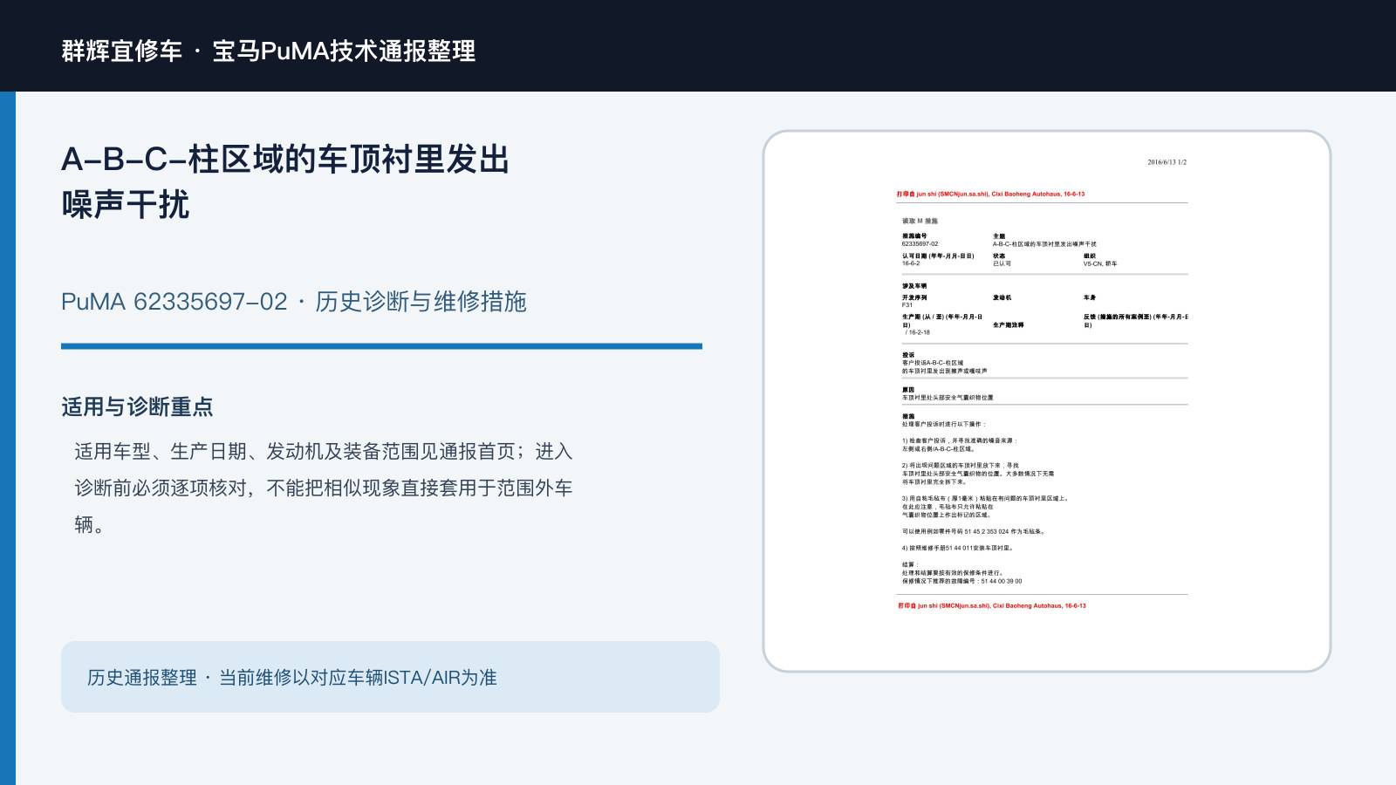Click the 历史通报整理 note box at bottom
This screenshot has height=785, width=1396.
[x=390, y=677]
